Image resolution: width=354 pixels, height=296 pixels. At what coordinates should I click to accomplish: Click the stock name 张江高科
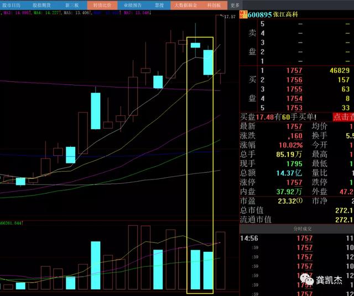285,14
